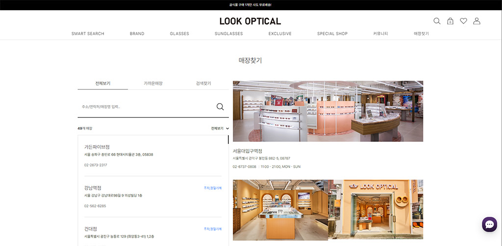The image size is (502, 246).
Task: Open the wishlist heart icon
Action: tap(463, 21)
